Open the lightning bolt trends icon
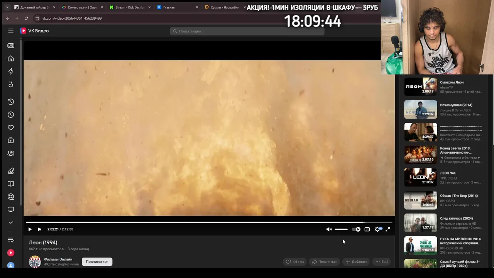Viewport: 494px width, 278px height. pyautogui.click(x=11, y=71)
